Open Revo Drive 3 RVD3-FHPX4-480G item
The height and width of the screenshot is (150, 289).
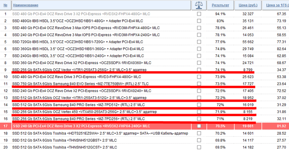pos(77,77)
